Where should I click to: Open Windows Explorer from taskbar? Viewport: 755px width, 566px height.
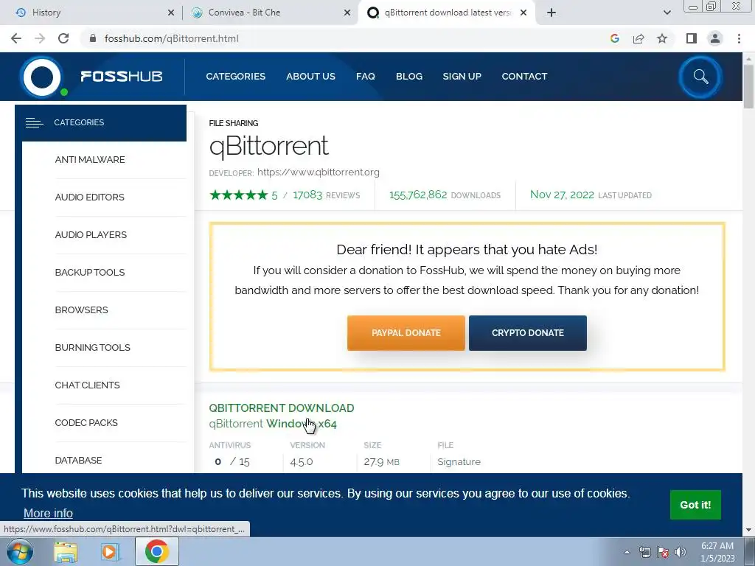pos(66,551)
